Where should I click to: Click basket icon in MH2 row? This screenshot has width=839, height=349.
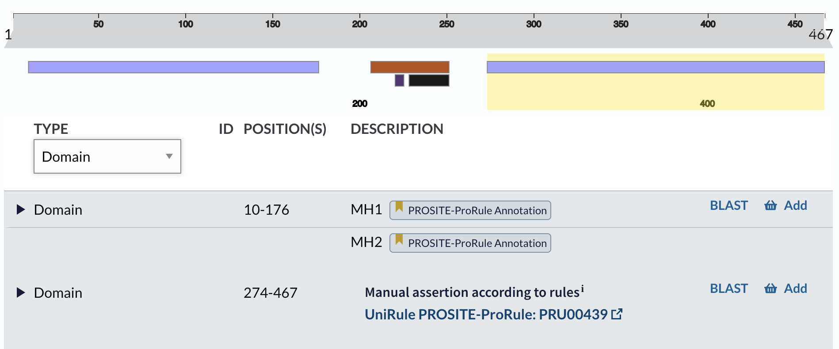770,288
